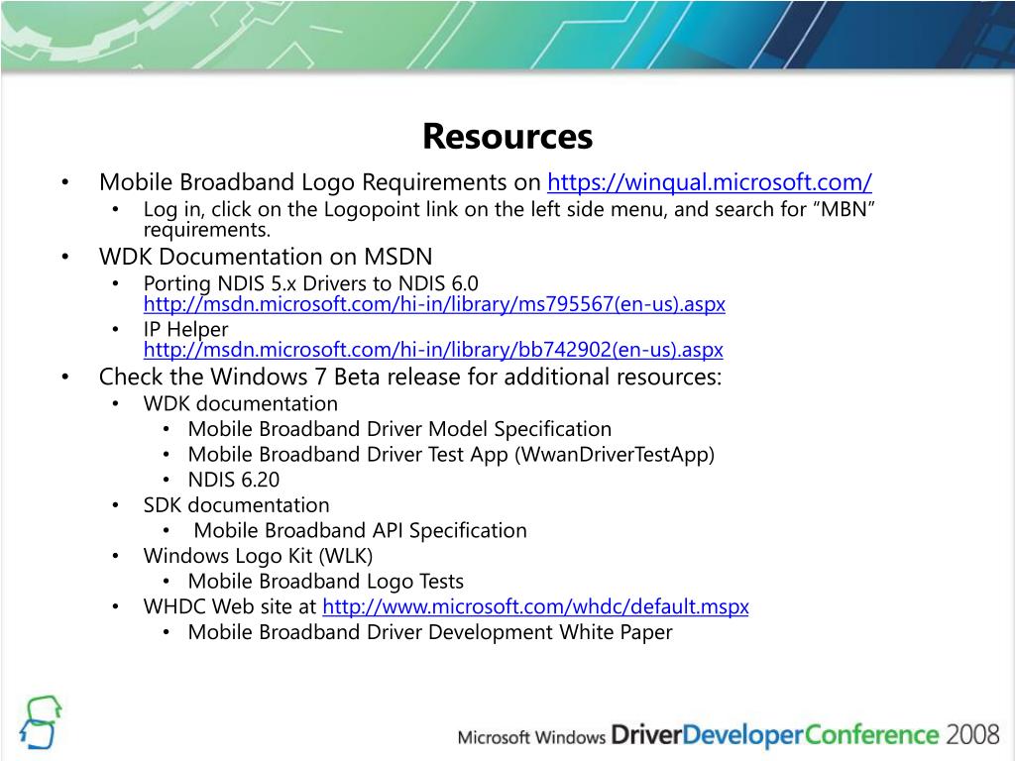Open the bb742902 IP Helper link

433,350
